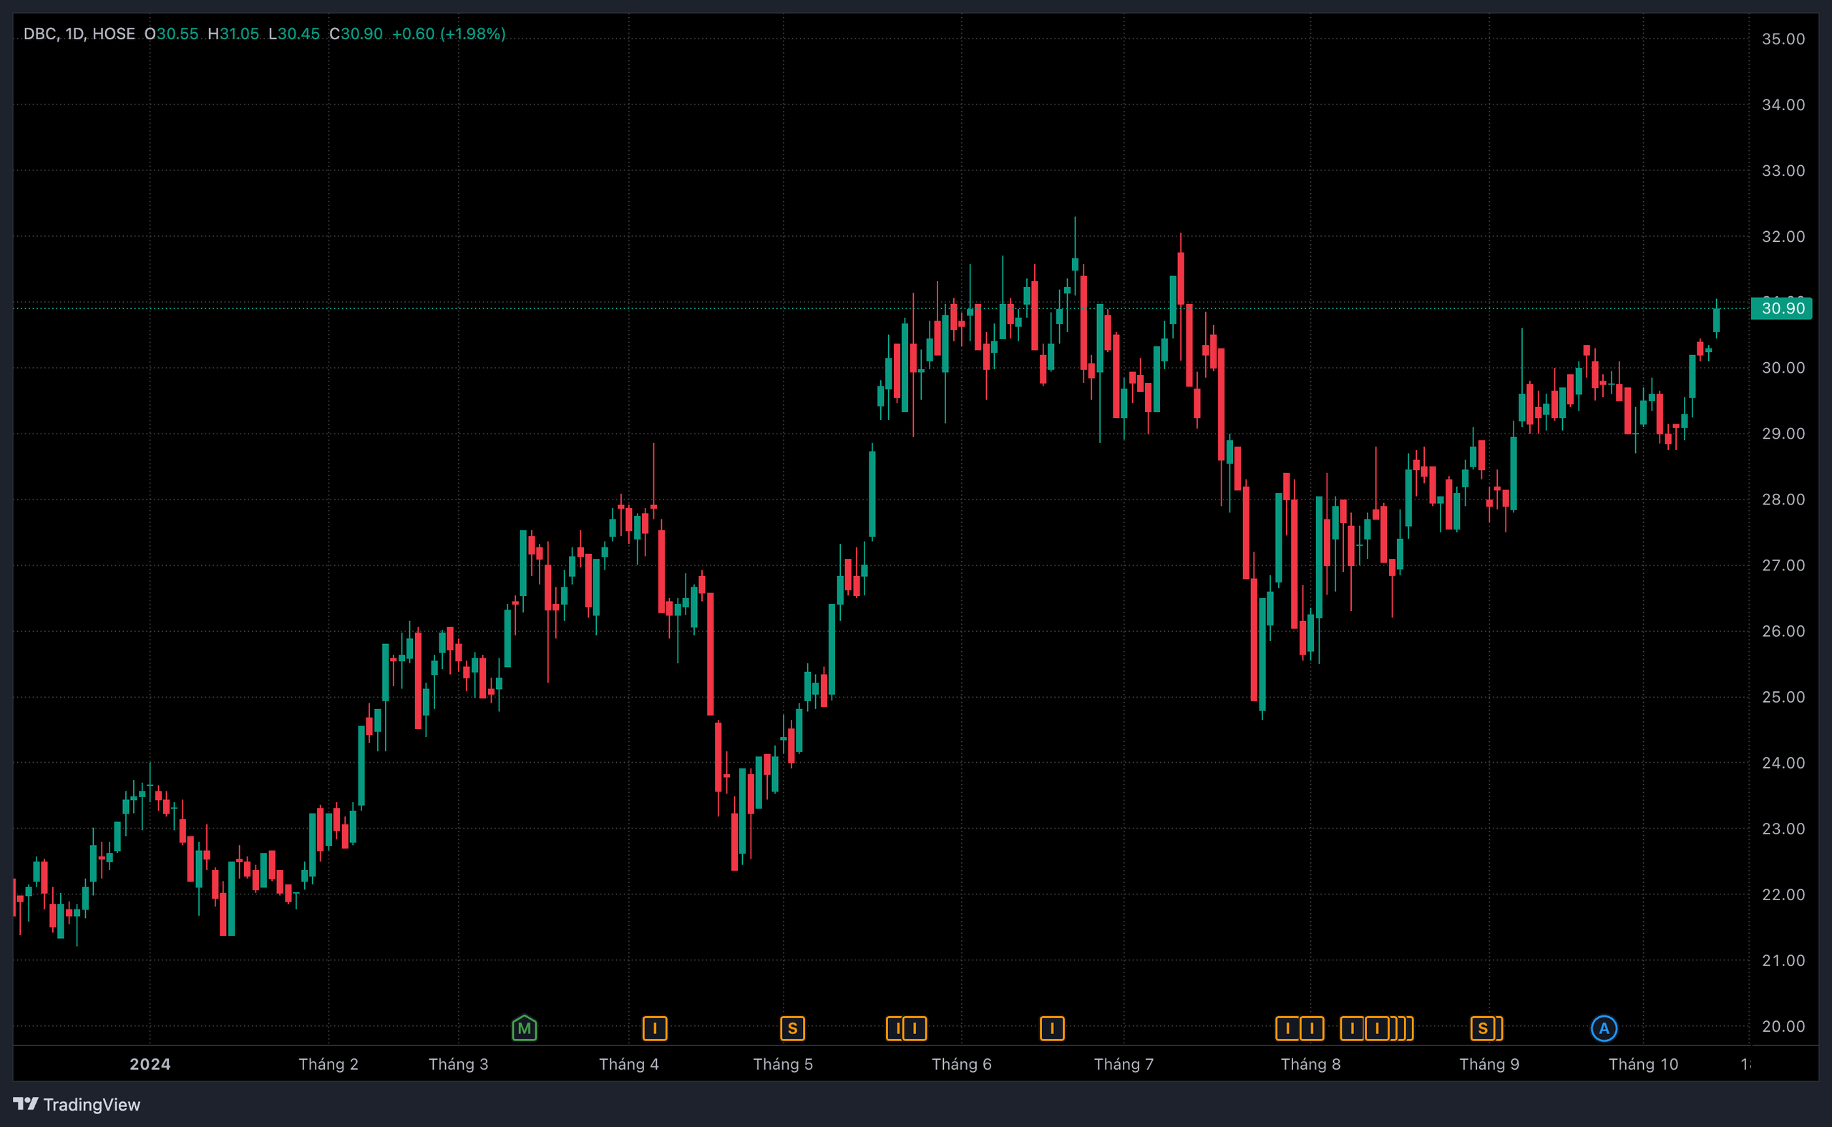The width and height of the screenshot is (1832, 1127).
Task: Click the 32.00 price axis label
Action: click(x=1783, y=236)
